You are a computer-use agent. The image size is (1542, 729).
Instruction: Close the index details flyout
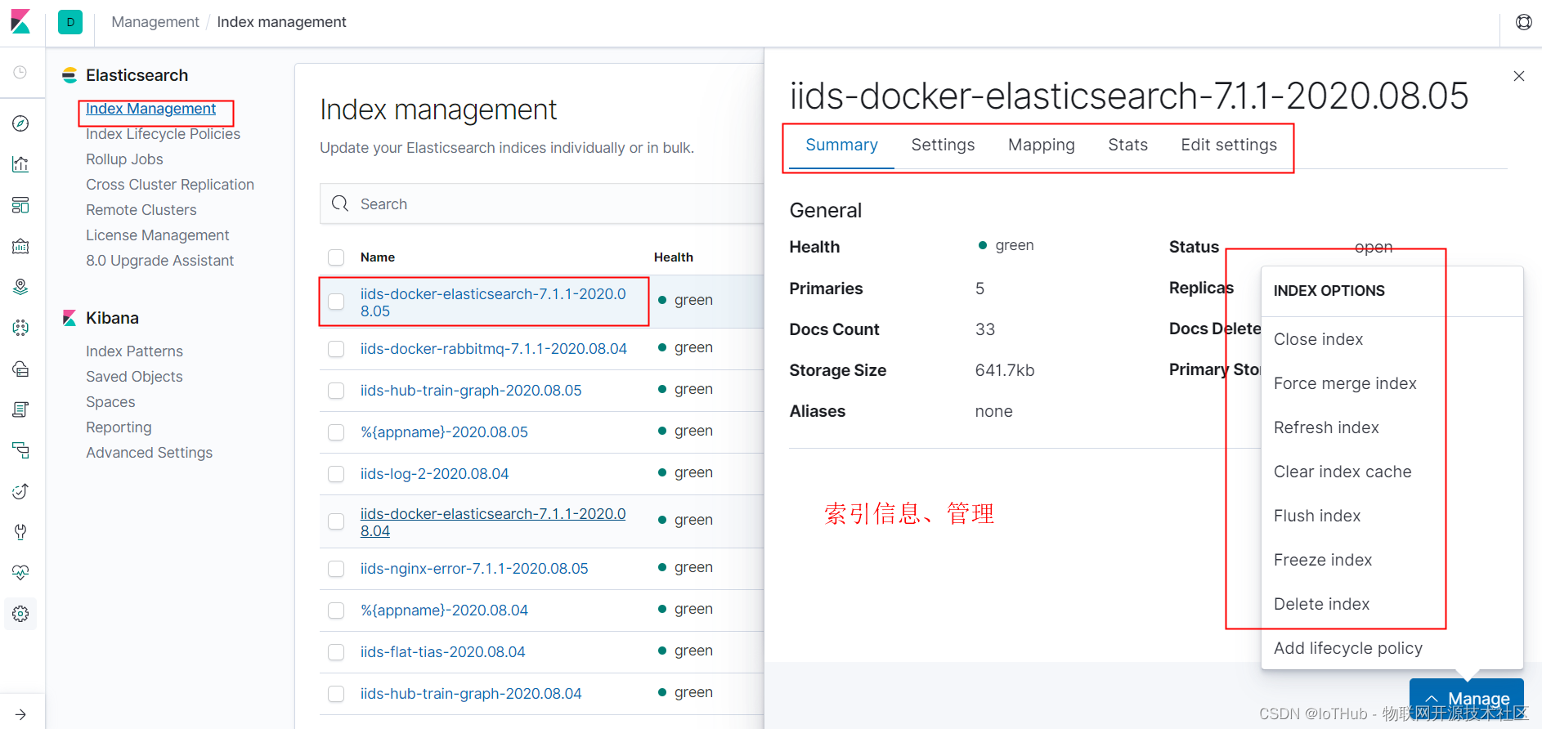pyautogui.click(x=1519, y=76)
